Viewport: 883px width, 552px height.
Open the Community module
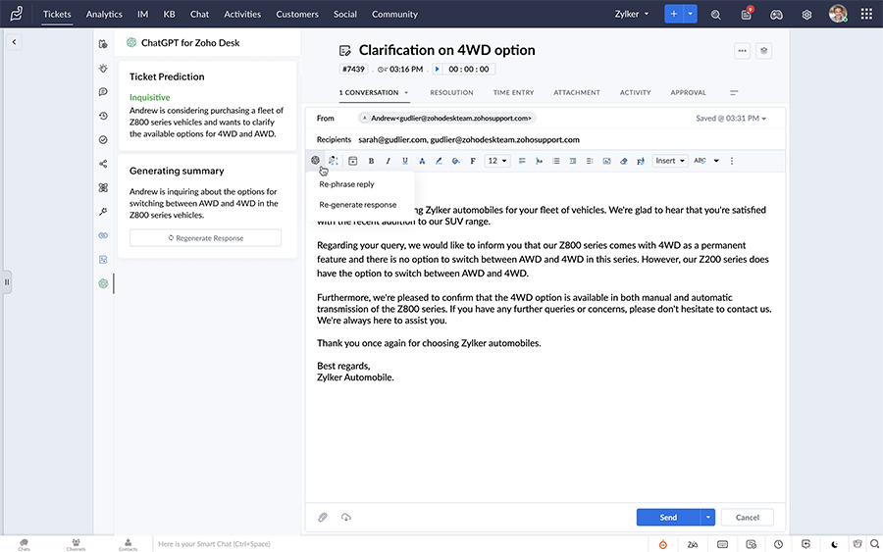coord(394,14)
